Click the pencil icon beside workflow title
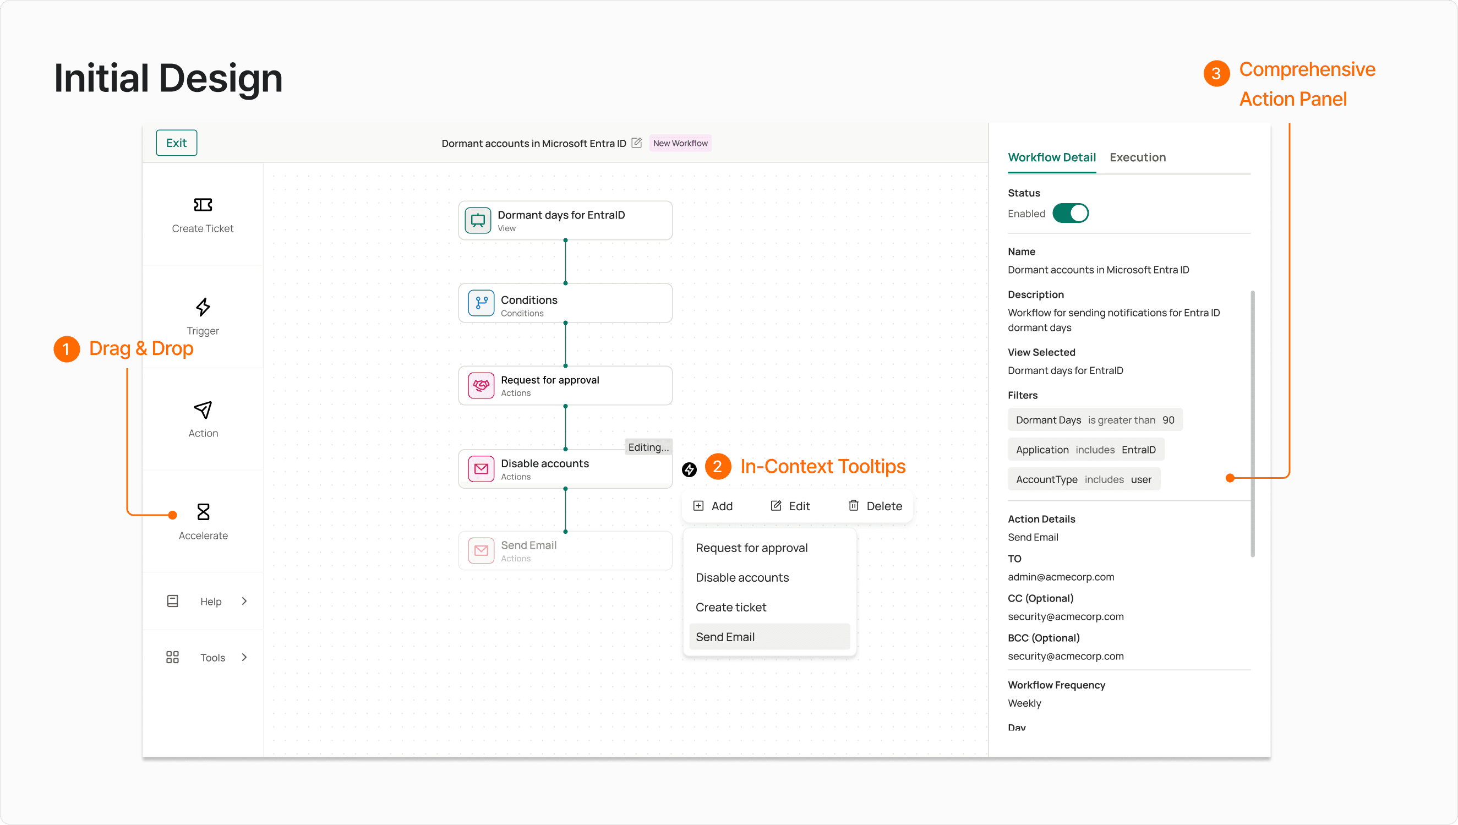This screenshot has width=1458, height=825. [x=636, y=143]
